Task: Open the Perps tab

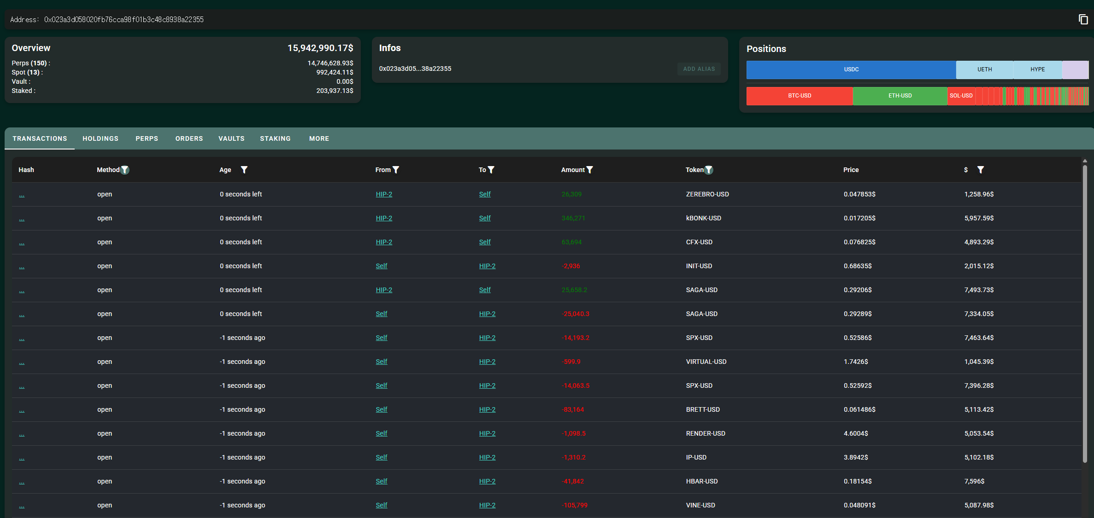Action: point(147,138)
